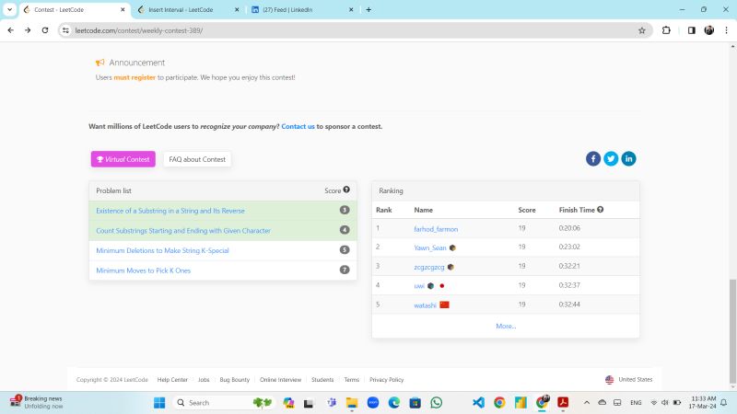Open FAQ about Contest
Image resolution: width=737 pixels, height=414 pixels.
coord(197,159)
